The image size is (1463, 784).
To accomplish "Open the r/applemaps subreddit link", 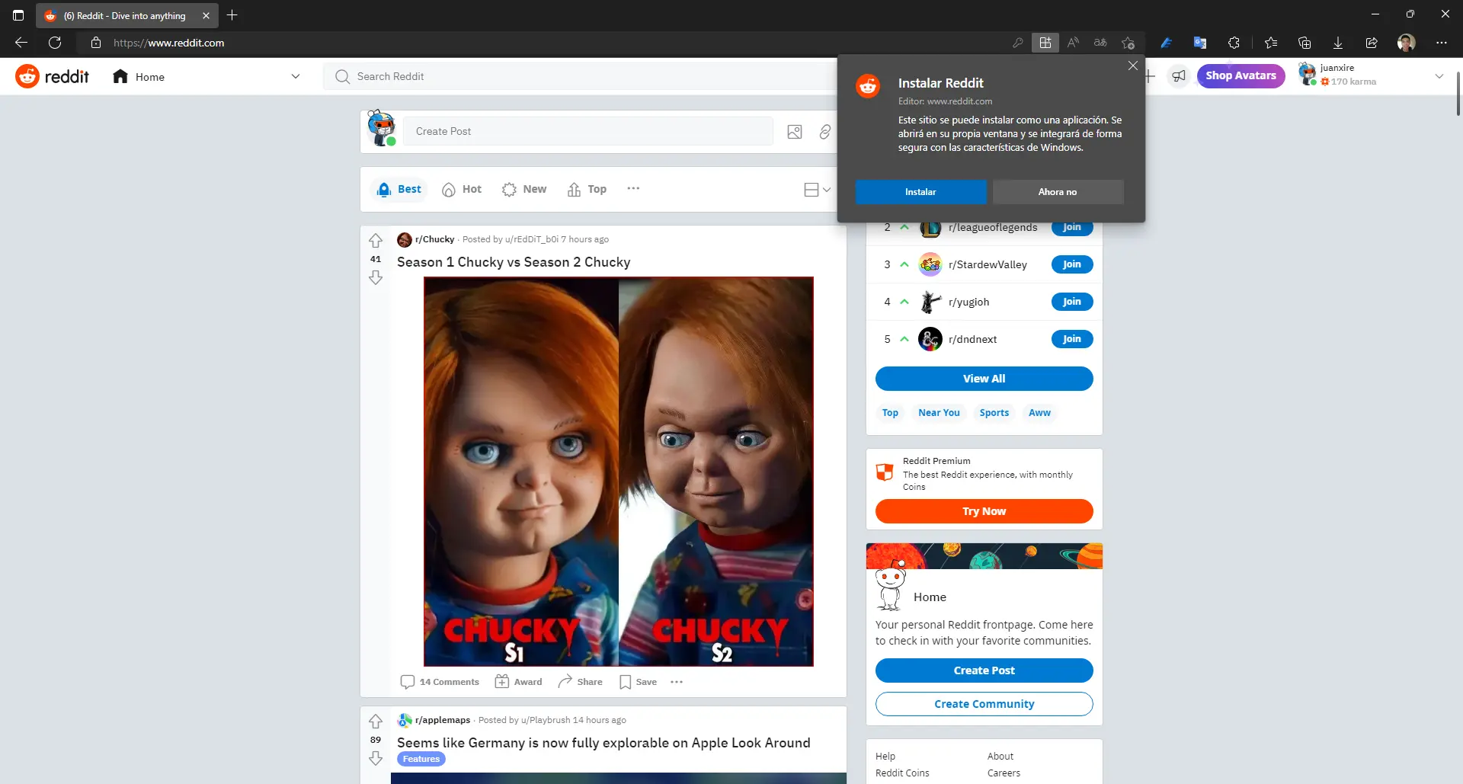I will click(x=443, y=720).
